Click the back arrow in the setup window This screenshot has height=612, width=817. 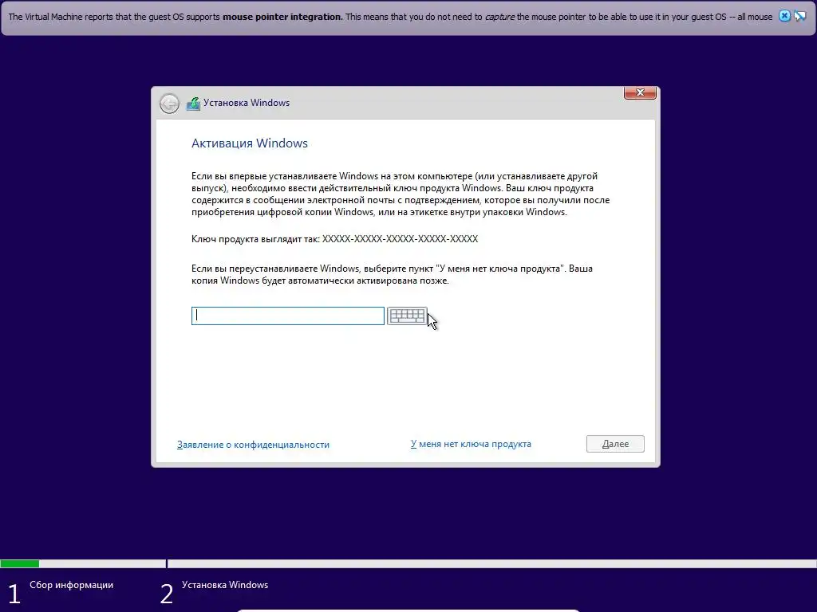(169, 104)
